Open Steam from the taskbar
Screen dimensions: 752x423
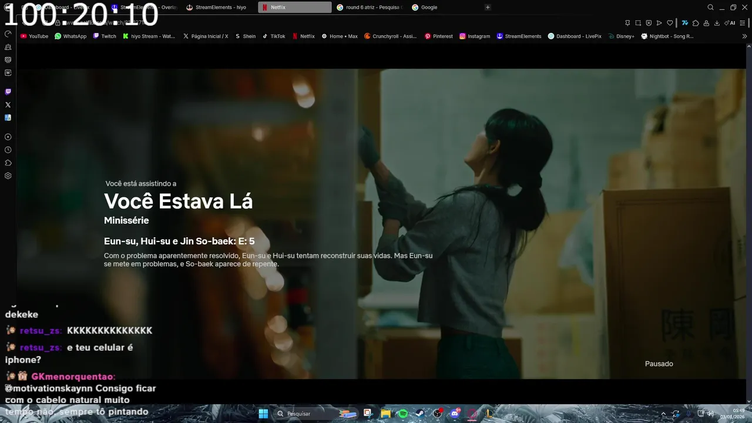420,414
